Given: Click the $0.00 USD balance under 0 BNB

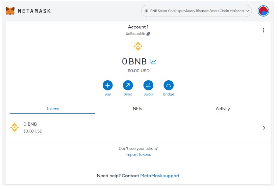Looking at the screenshot, I should pos(138,71).
